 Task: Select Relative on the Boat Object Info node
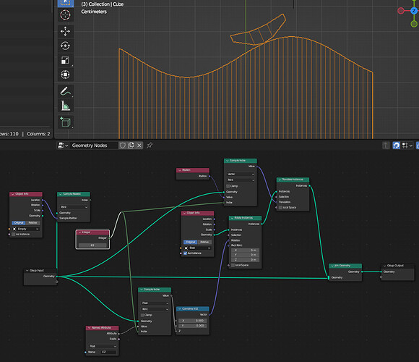pos(204,242)
